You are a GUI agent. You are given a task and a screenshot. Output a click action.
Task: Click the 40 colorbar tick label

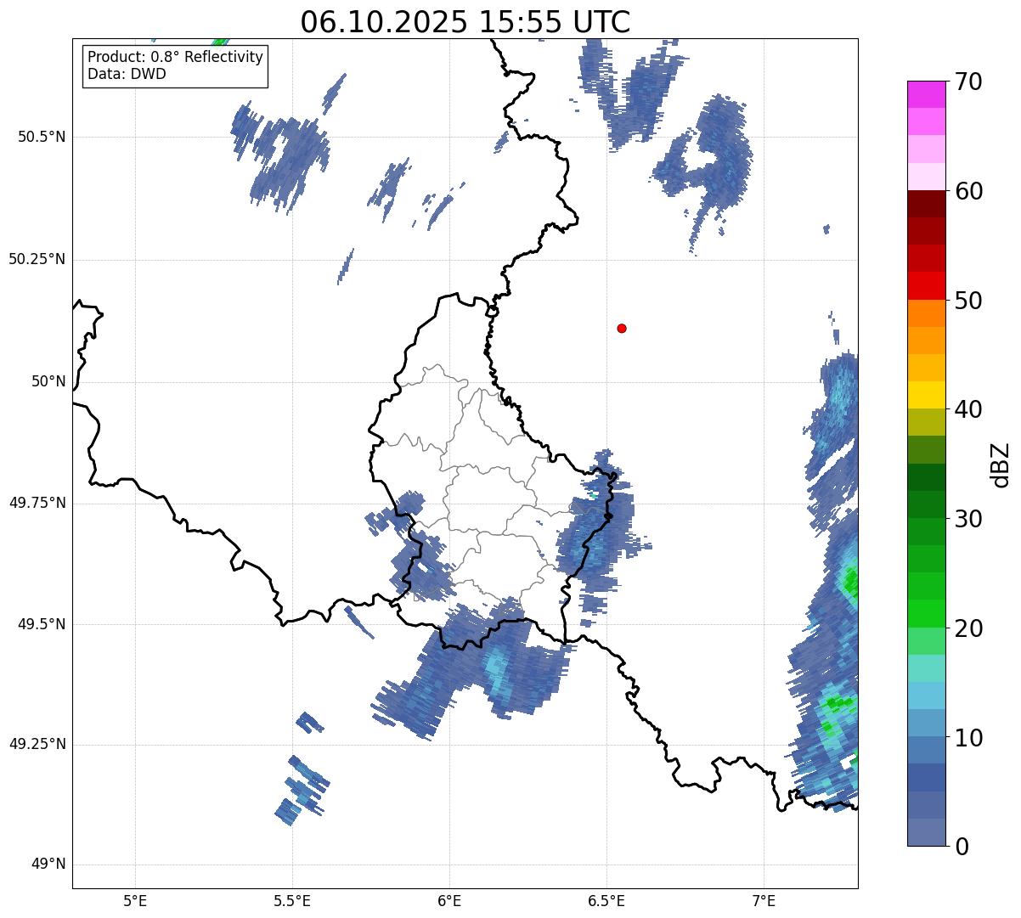point(968,409)
